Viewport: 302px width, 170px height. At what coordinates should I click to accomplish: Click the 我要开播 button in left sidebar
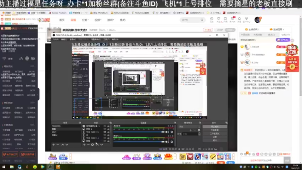click(x=28, y=155)
